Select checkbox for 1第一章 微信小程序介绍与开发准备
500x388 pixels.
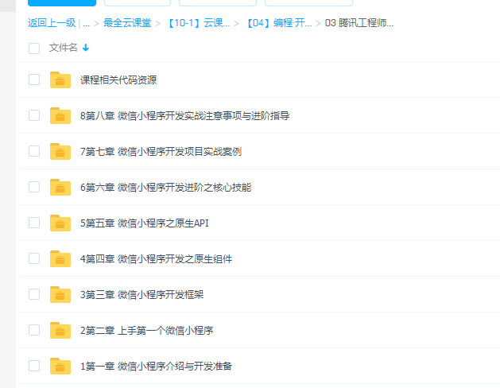click(34, 366)
